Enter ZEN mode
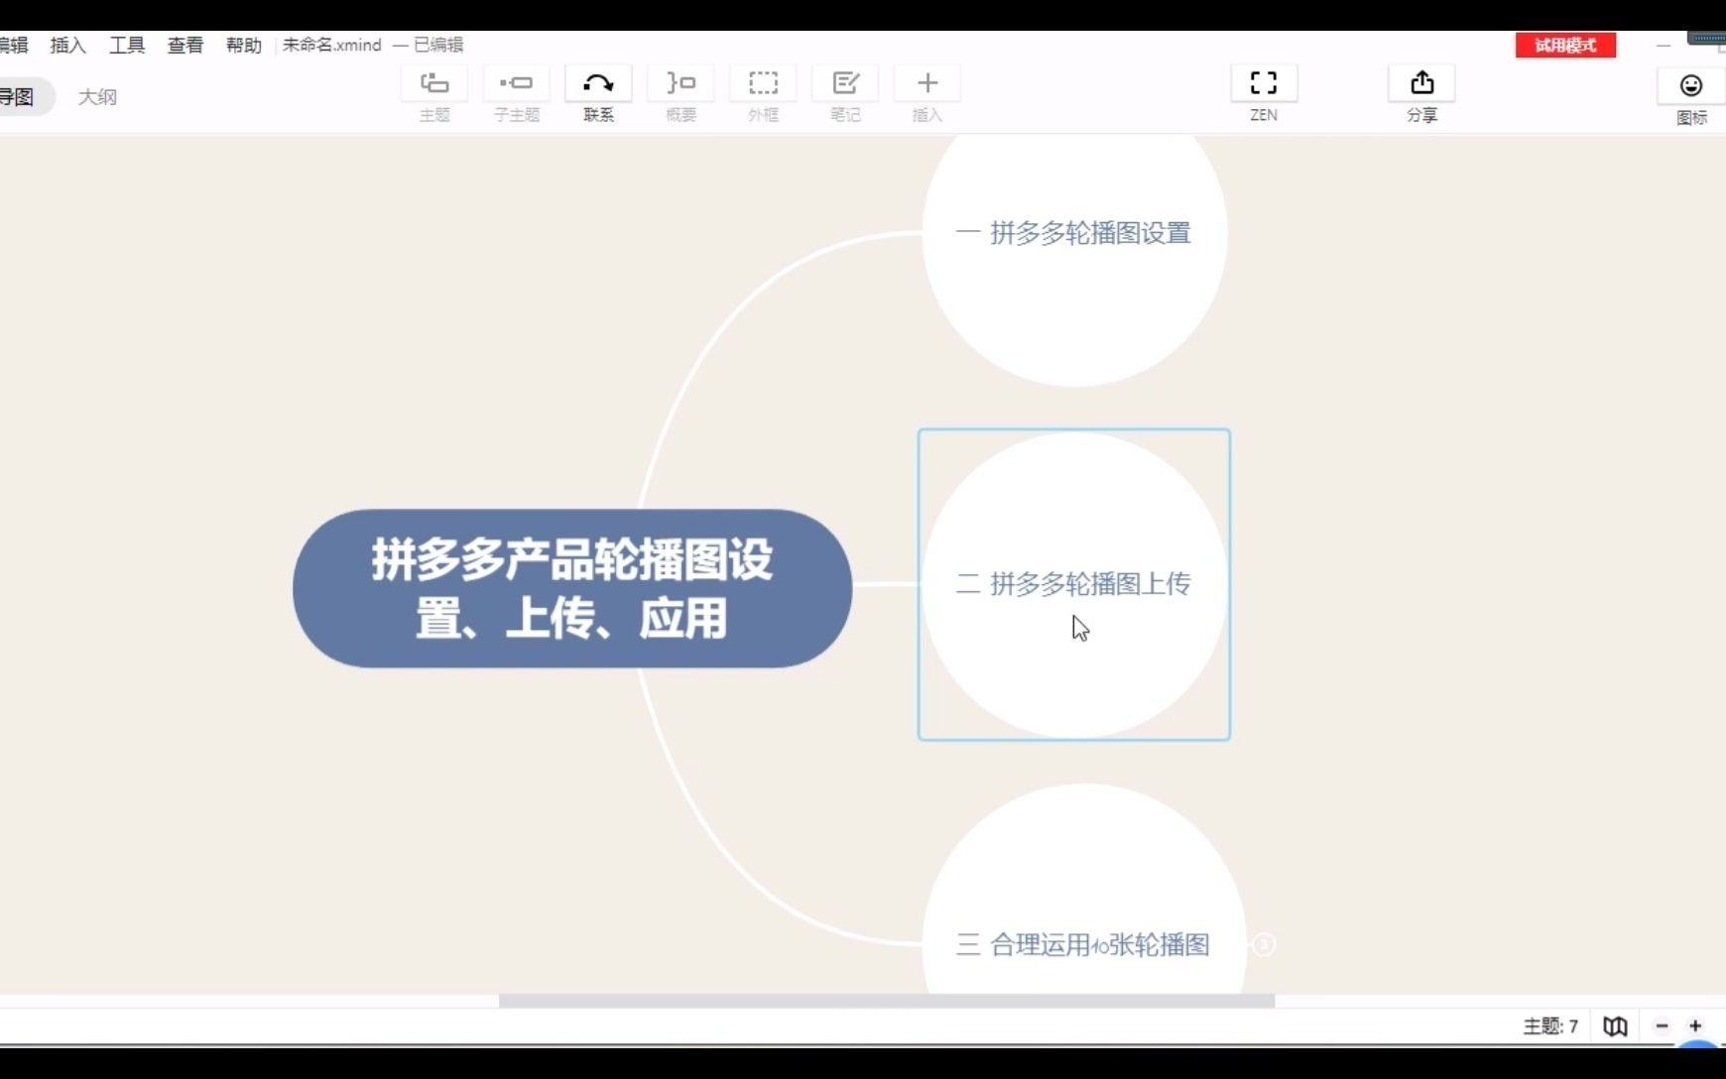This screenshot has height=1079, width=1726. [1264, 83]
